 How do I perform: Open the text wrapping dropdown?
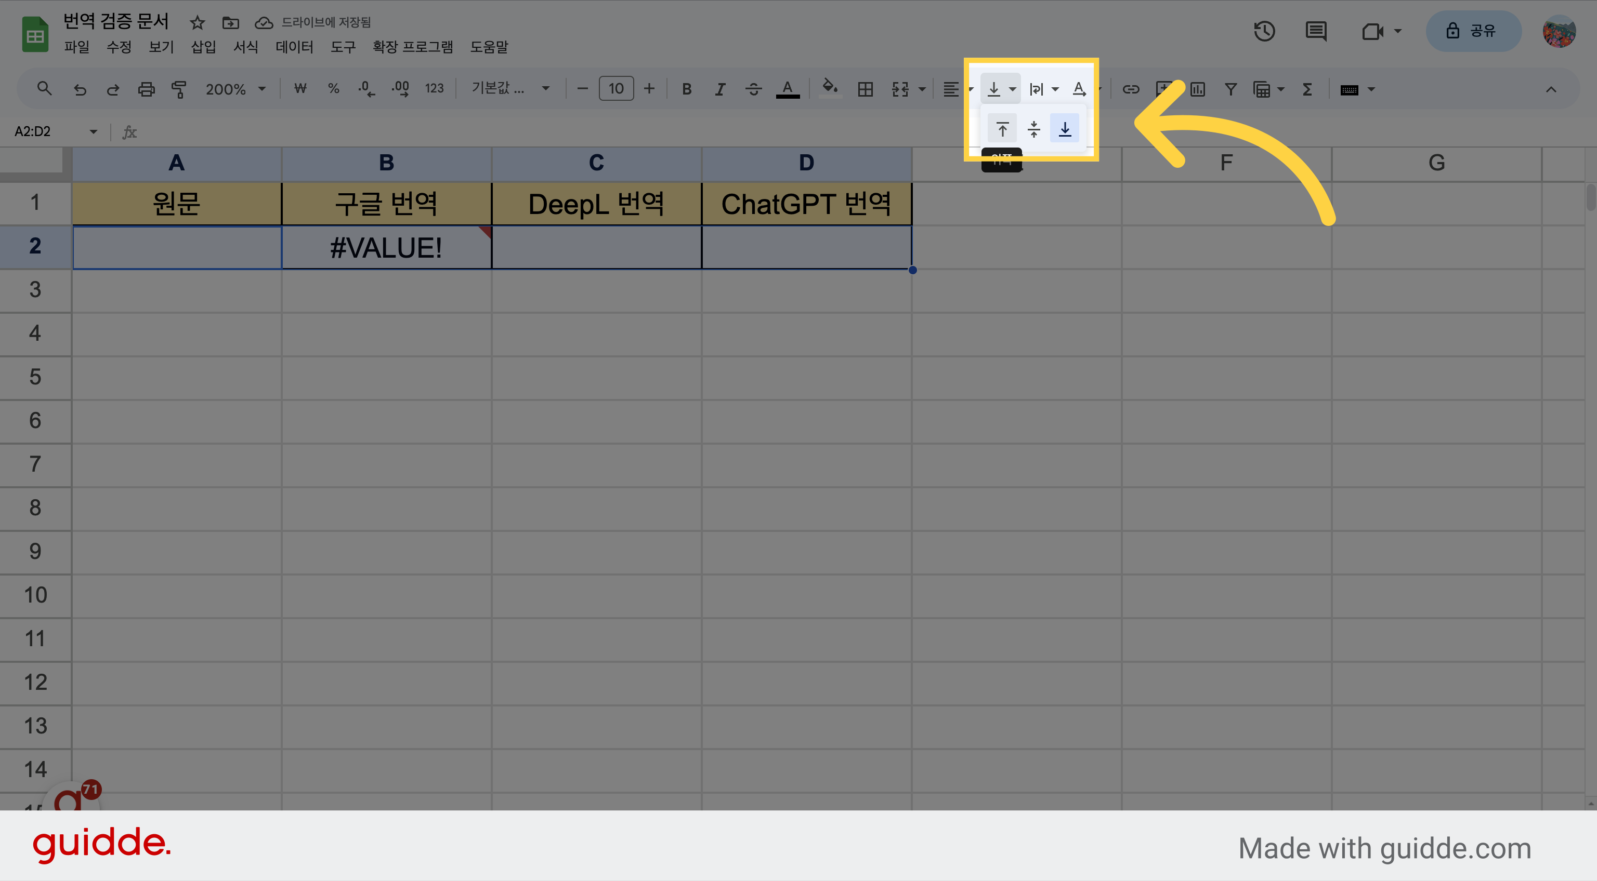tap(1043, 89)
